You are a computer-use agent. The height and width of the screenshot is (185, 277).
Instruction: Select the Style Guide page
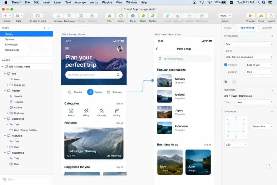point(26,45)
